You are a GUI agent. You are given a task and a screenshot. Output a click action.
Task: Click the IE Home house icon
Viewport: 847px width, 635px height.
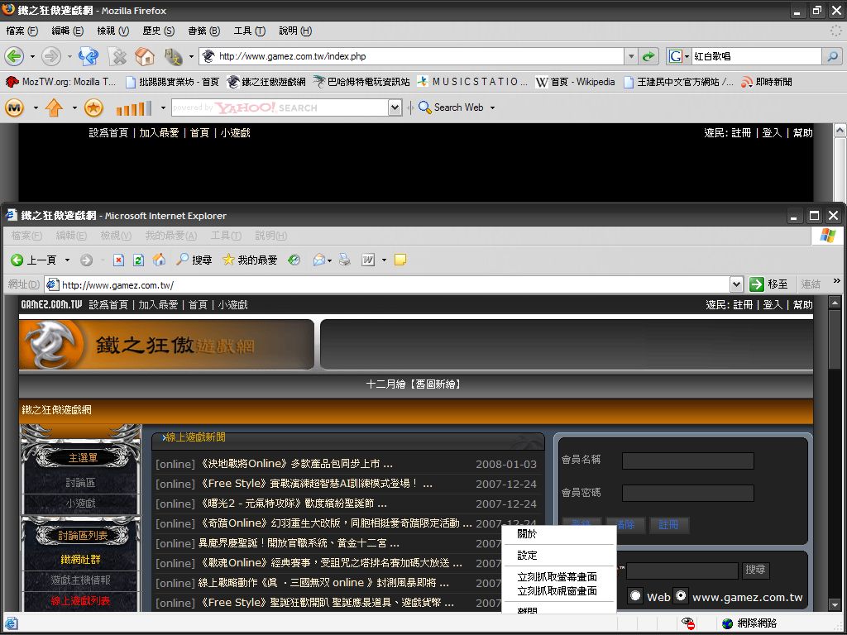159,260
